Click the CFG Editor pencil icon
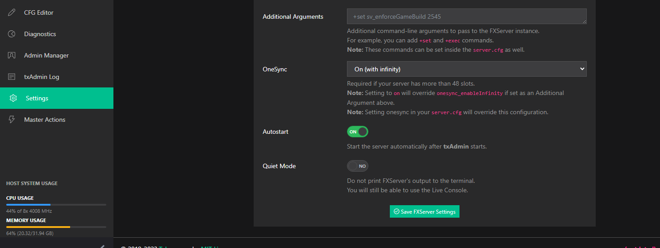The image size is (660, 248). tap(12, 12)
